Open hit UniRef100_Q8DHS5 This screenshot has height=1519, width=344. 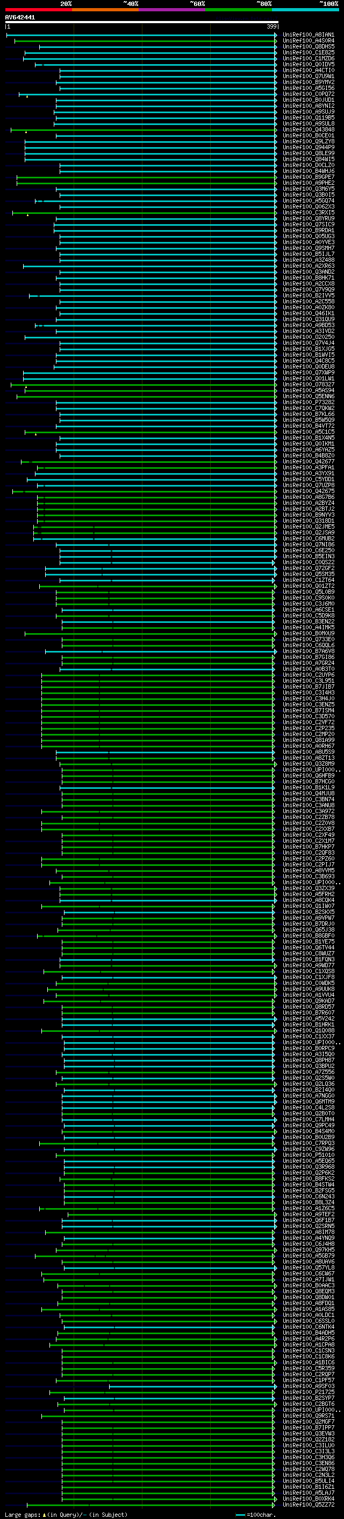pyautogui.click(x=308, y=46)
